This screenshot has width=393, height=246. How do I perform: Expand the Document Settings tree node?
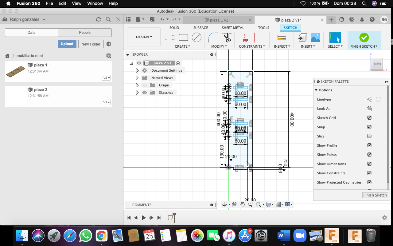(x=137, y=70)
